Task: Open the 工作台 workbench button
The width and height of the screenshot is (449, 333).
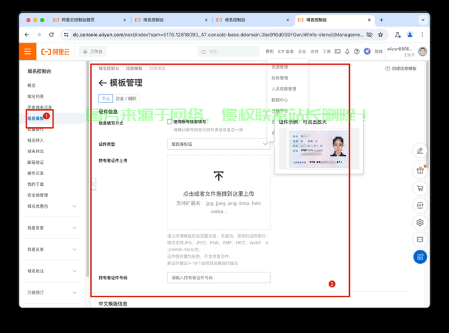Action: [92, 52]
